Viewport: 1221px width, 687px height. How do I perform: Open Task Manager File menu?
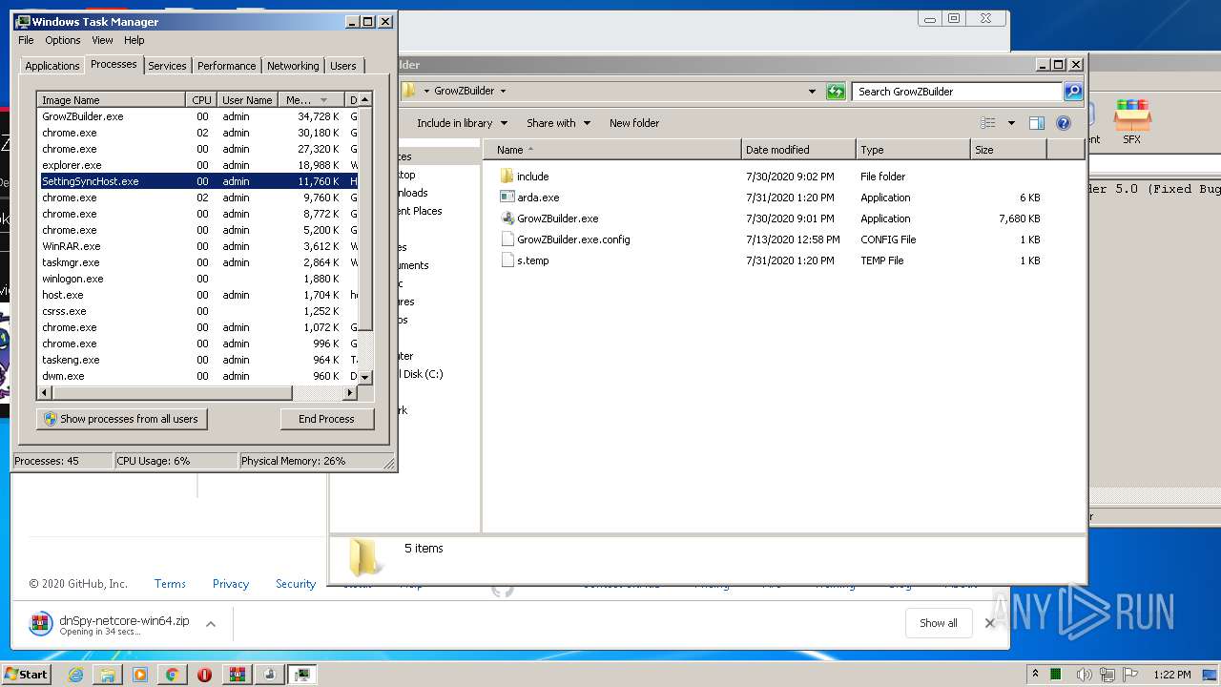[26, 40]
